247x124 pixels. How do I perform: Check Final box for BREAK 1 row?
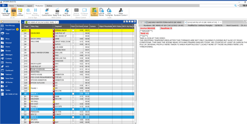click(x=73, y=93)
